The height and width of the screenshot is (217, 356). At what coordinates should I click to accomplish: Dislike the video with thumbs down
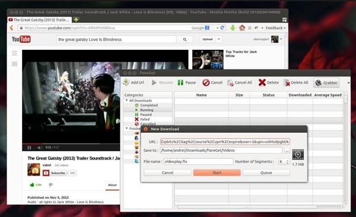50,185
